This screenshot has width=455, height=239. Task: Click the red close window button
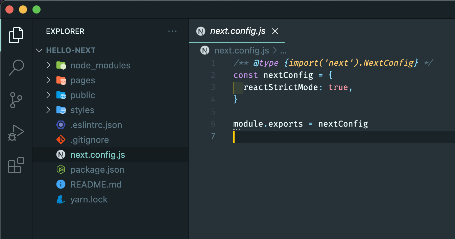(x=9, y=9)
